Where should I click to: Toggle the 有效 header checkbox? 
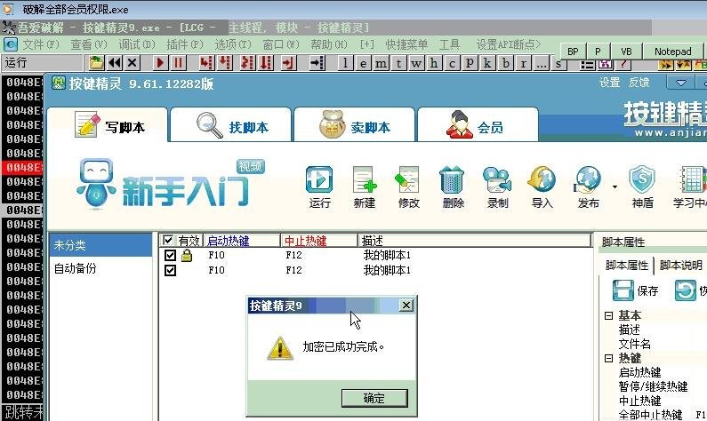[x=168, y=241]
